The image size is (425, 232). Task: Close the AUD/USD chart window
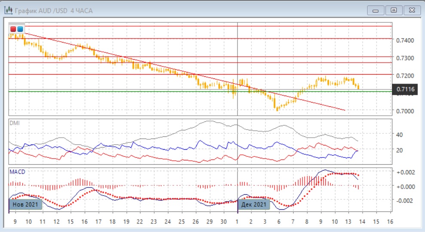[x=411, y=10]
